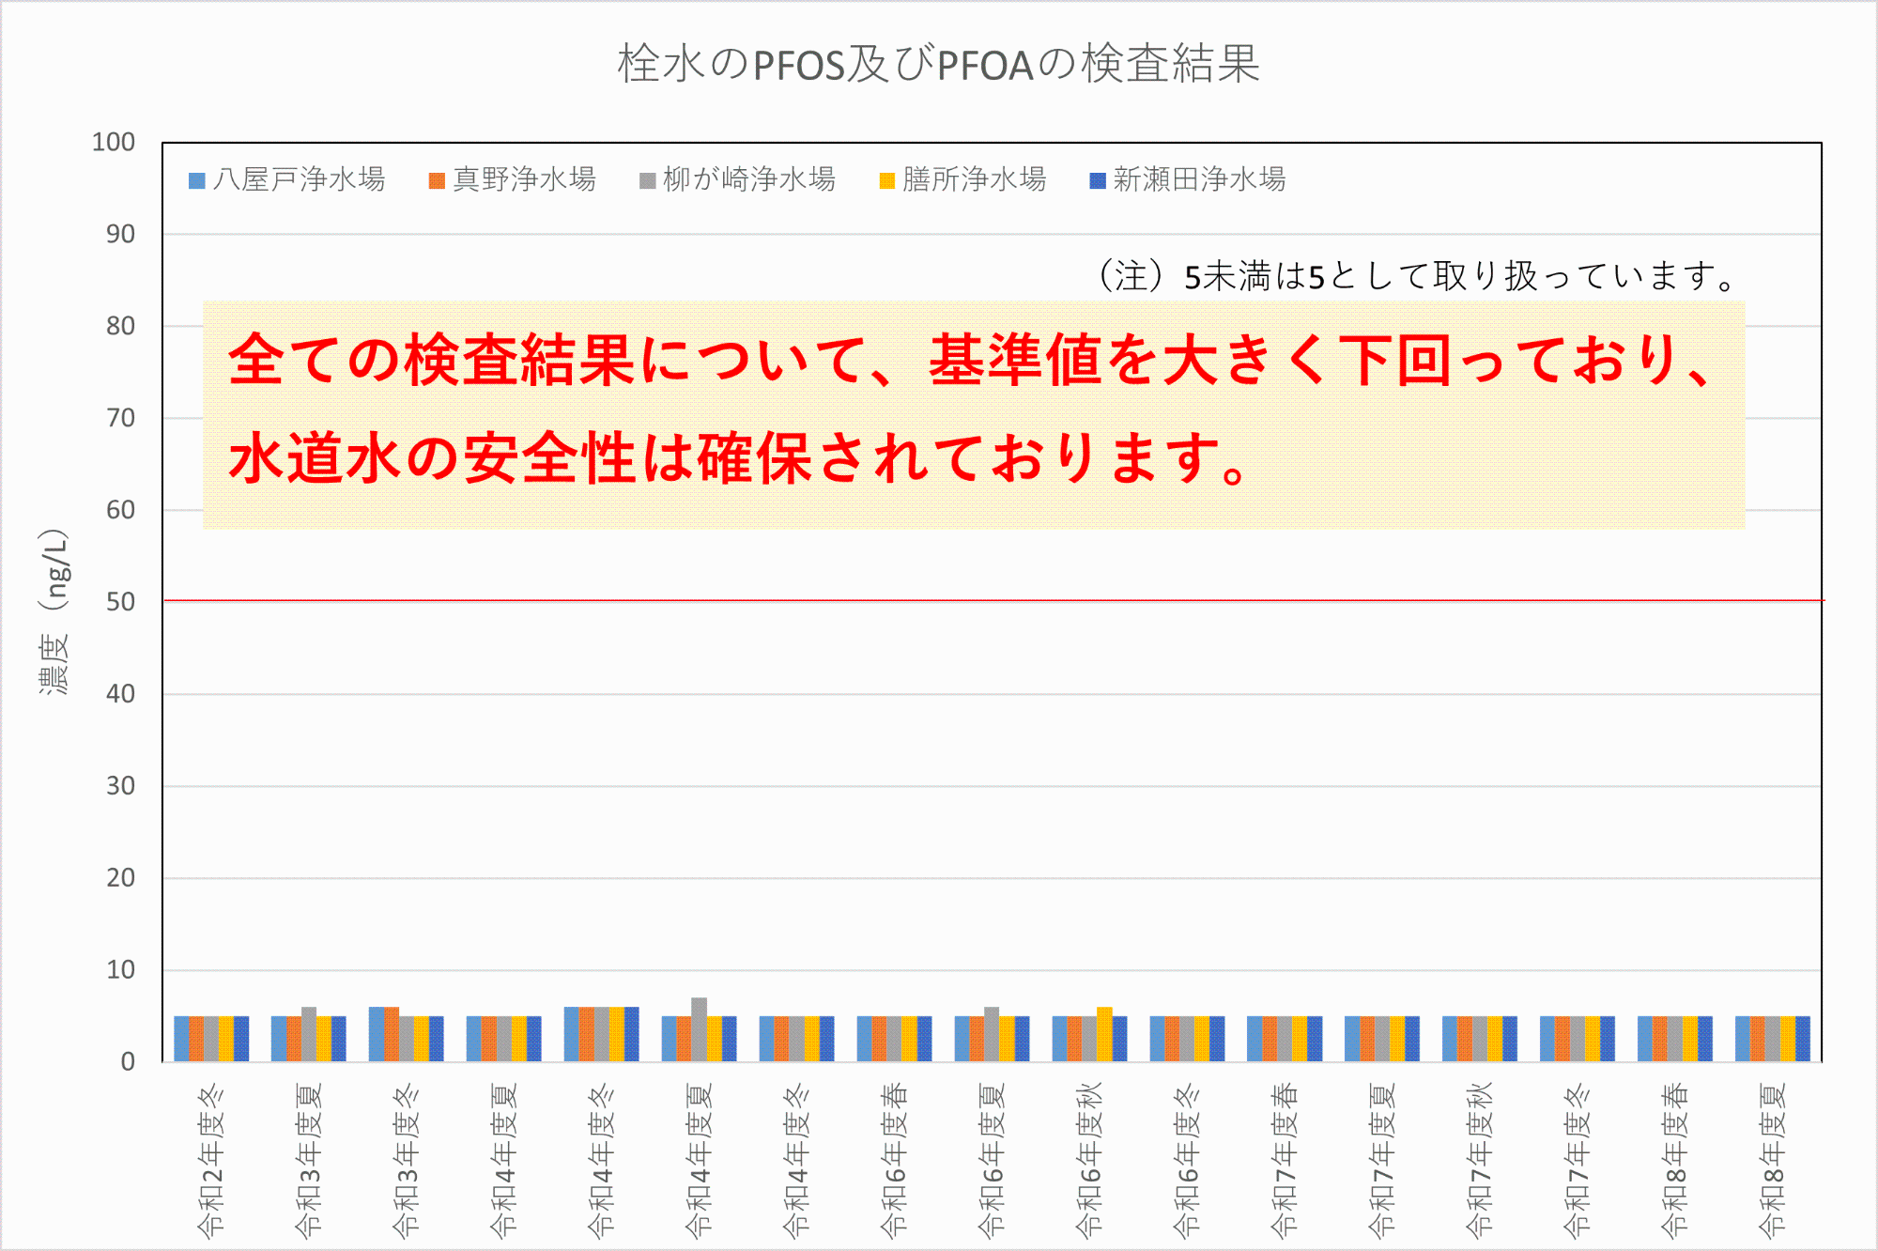Click the red line 全ての検査結果について、基準値を大きく下回っており、
This screenshot has height=1251, width=1878.
(972, 360)
